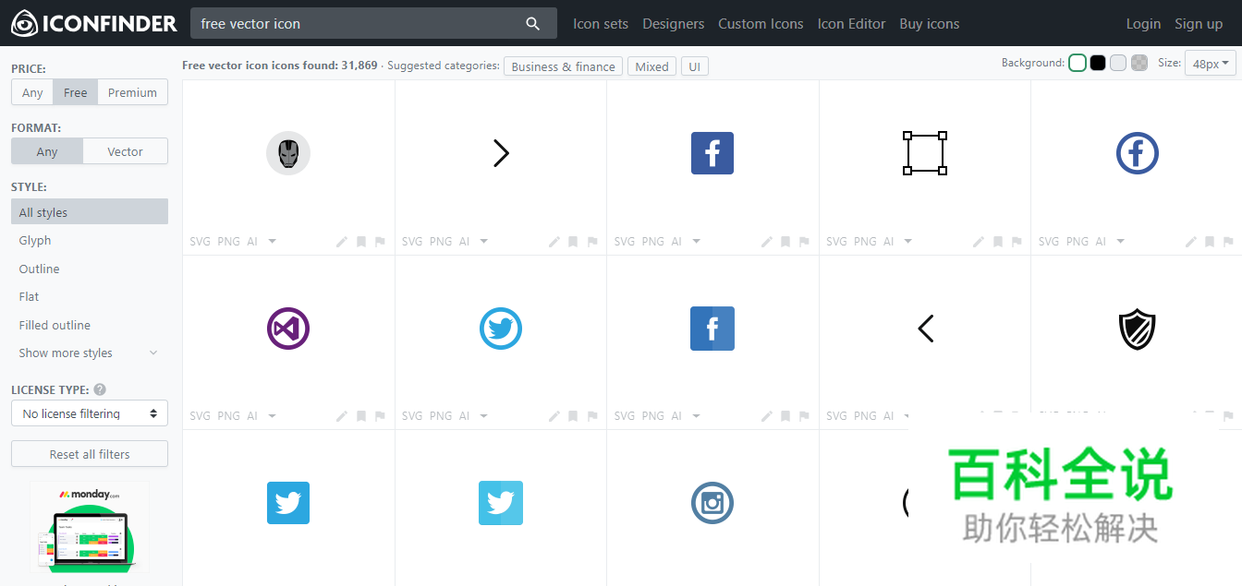The width and height of the screenshot is (1242, 586).
Task: Switch price filter to Any
Action: pyautogui.click(x=32, y=92)
